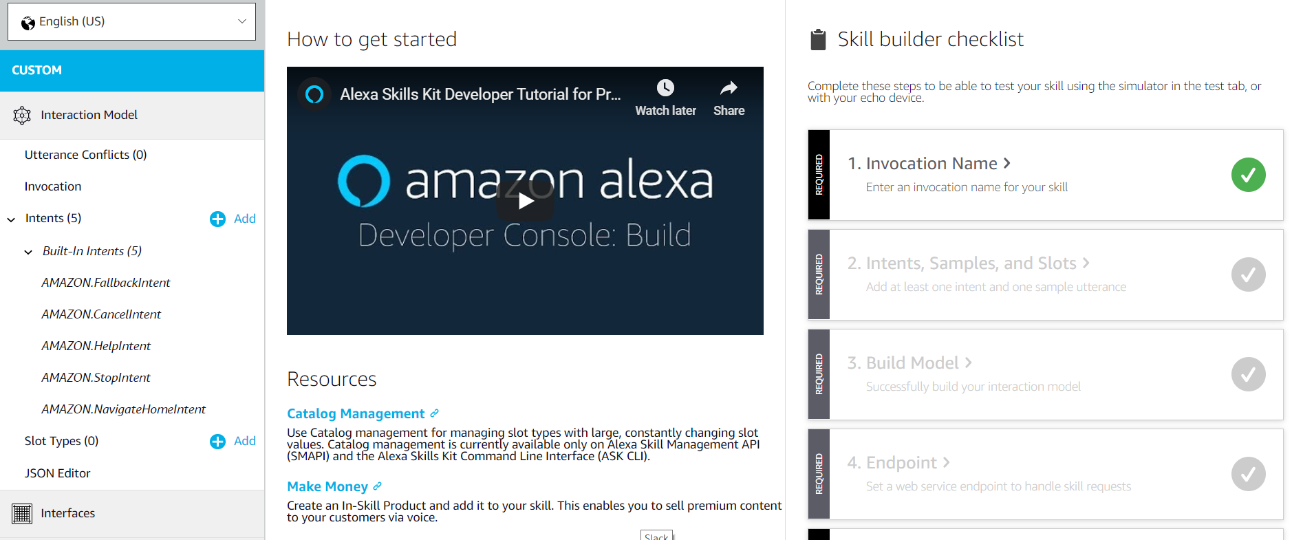Open the video title link

[x=480, y=94]
